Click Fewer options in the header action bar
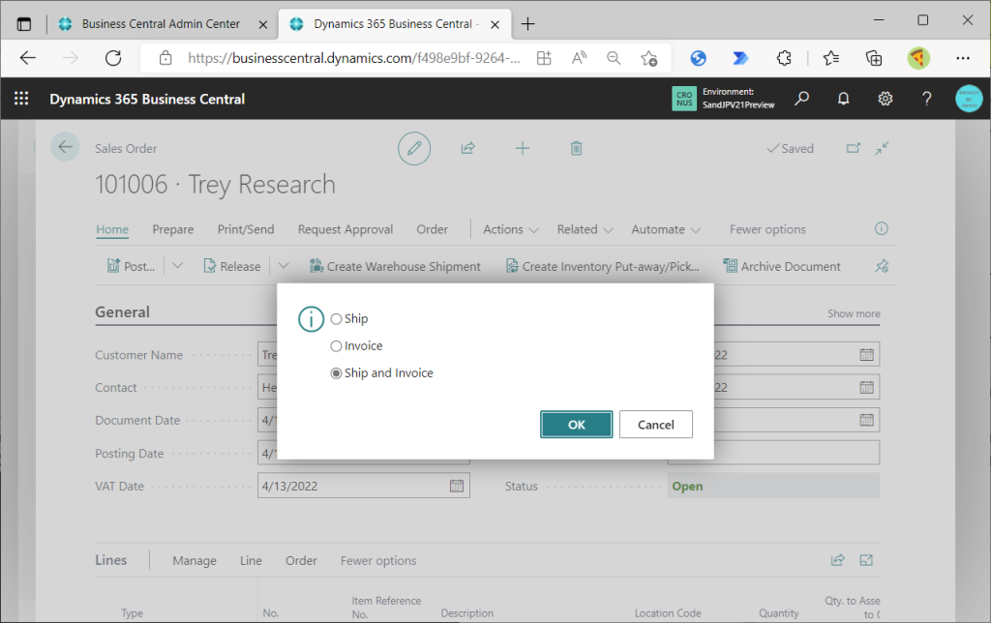Image resolution: width=991 pixels, height=623 pixels. pyautogui.click(x=767, y=229)
